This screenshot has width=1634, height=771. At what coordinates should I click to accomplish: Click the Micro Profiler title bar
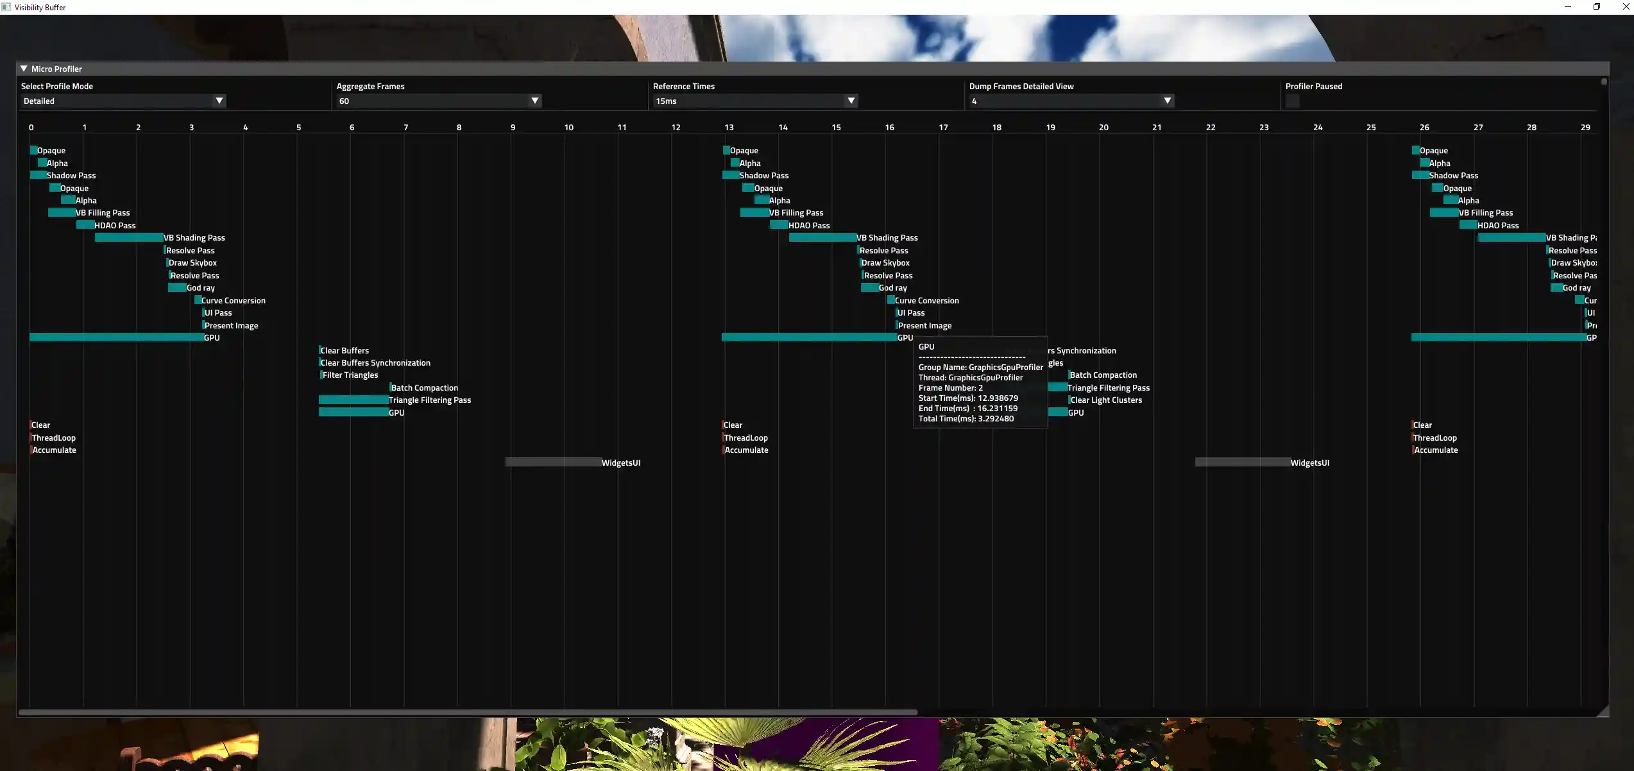770,69
